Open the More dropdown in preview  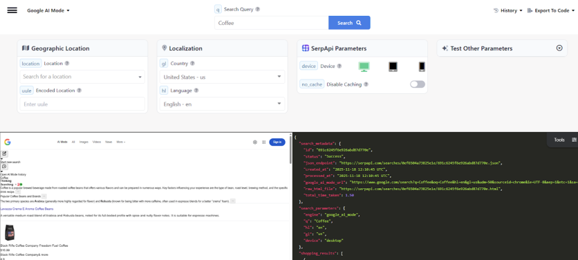[121, 142]
